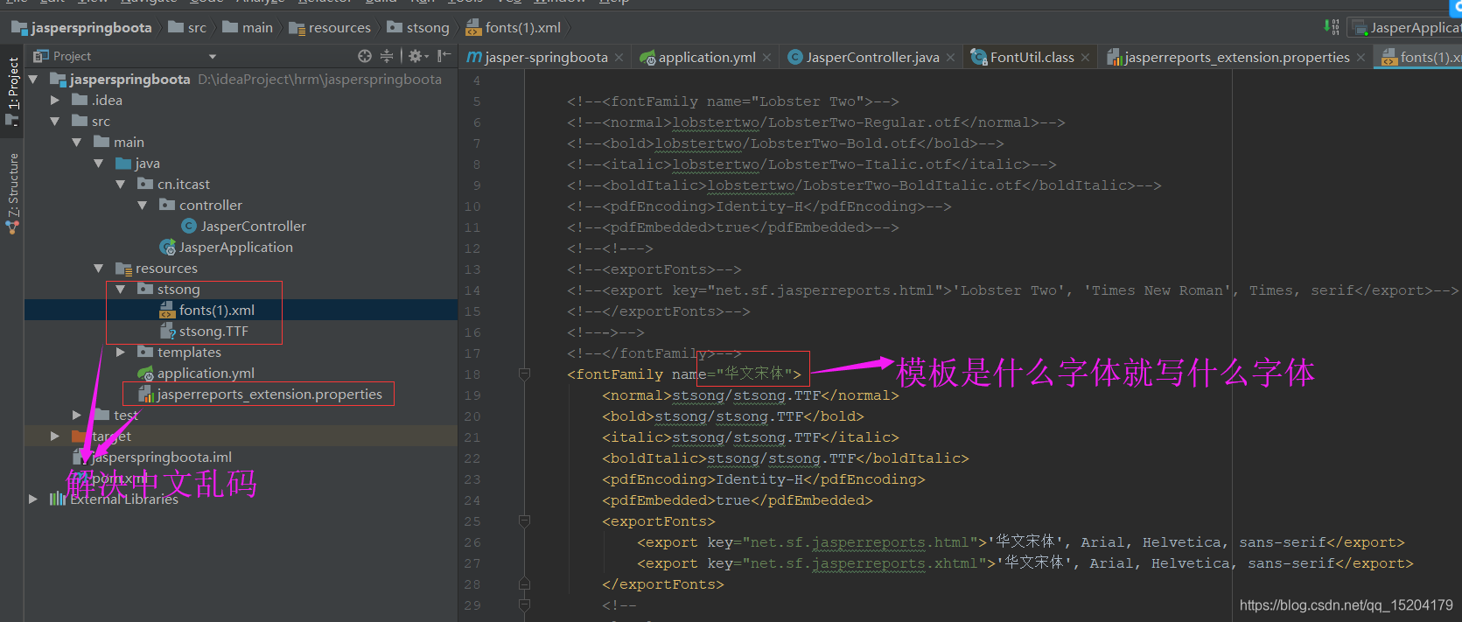
Task: Expand the templates folder arrow
Action: [x=121, y=353]
